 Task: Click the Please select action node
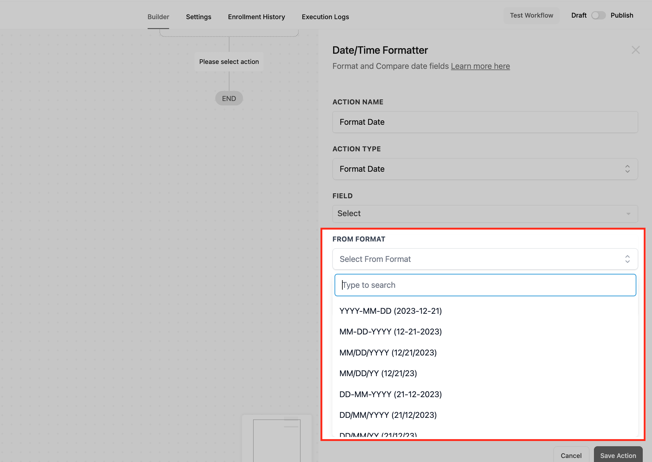(x=229, y=62)
